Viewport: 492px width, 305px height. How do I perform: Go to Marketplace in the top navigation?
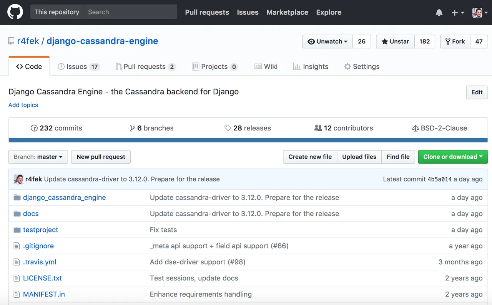287,12
